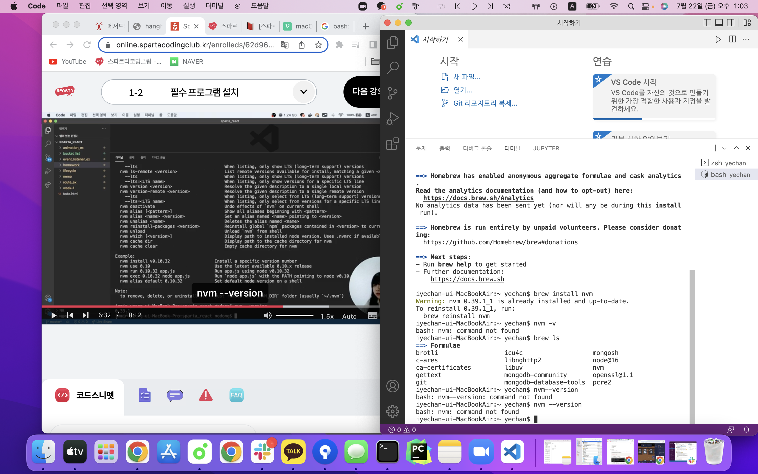Maximize the terminal panel with the chevron
The width and height of the screenshot is (758, 474).
coord(736,148)
